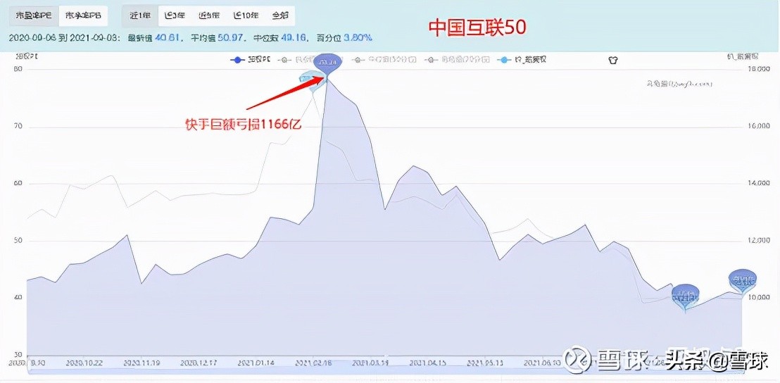Select the 近3年 time range
The width and height of the screenshot is (780, 383).
click(x=174, y=16)
